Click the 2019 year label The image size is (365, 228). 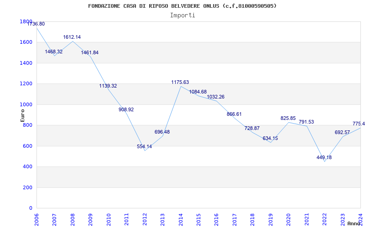point(271,219)
